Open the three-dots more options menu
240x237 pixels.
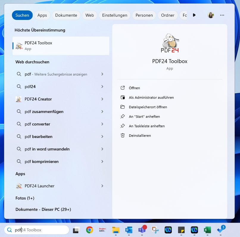[x=222, y=15]
